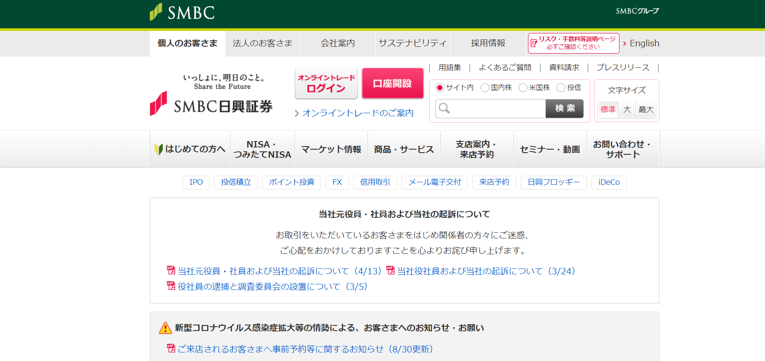Click the 新型コロナウイルス感染症拡大等 notice heading
The image size is (765, 361).
click(329, 328)
